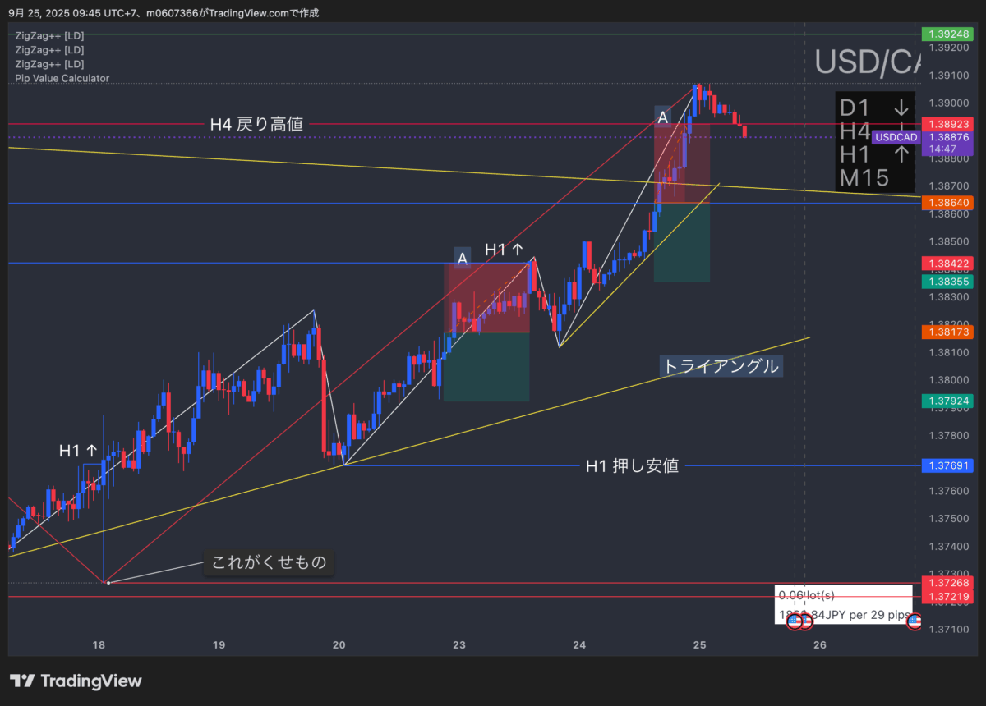The height and width of the screenshot is (706, 986).
Task: Click the TradingView logo at bottom left
Action: (x=76, y=681)
